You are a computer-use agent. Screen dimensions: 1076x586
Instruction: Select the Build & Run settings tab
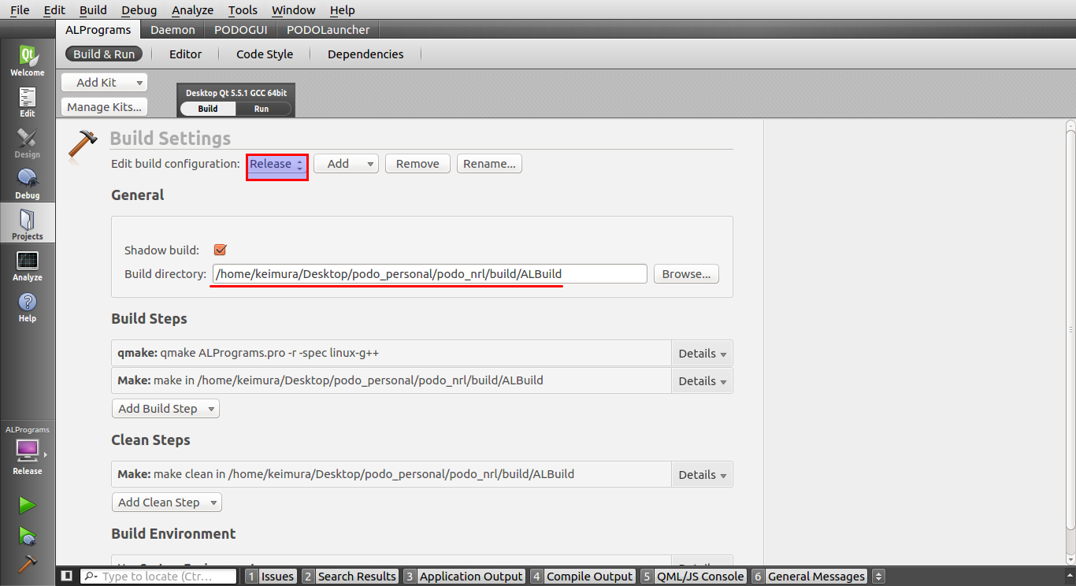click(x=104, y=54)
